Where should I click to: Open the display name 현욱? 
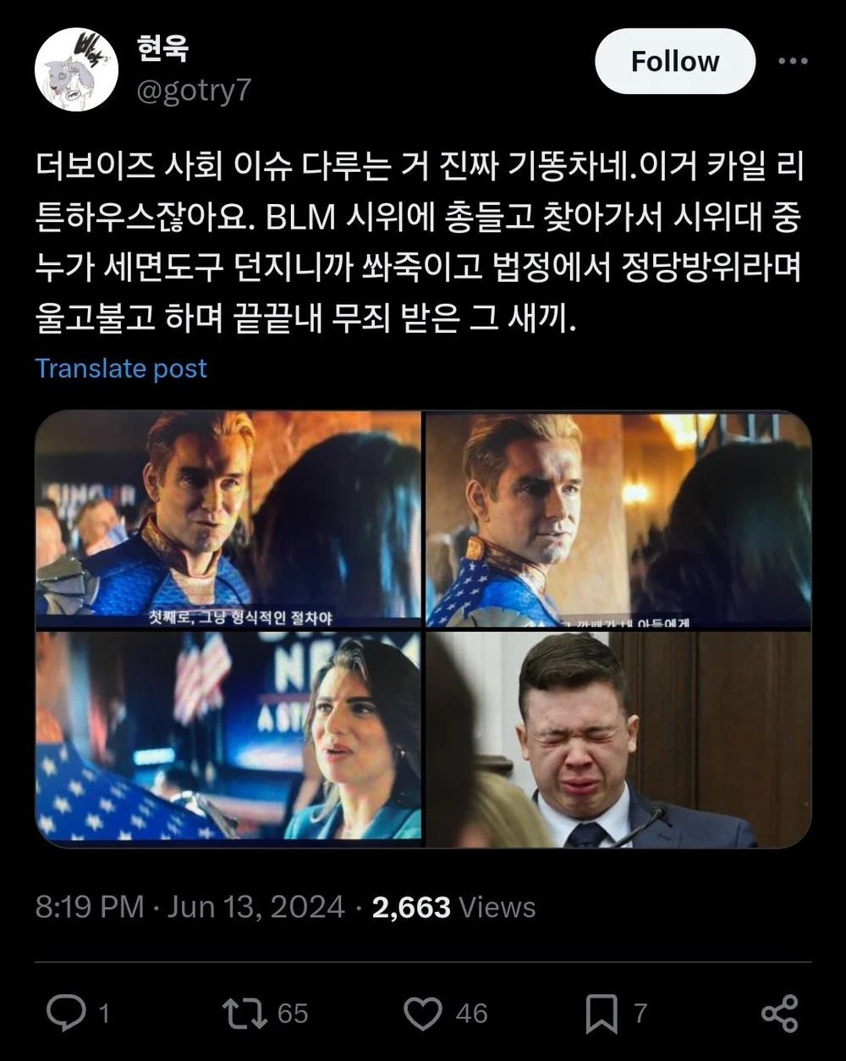(162, 49)
